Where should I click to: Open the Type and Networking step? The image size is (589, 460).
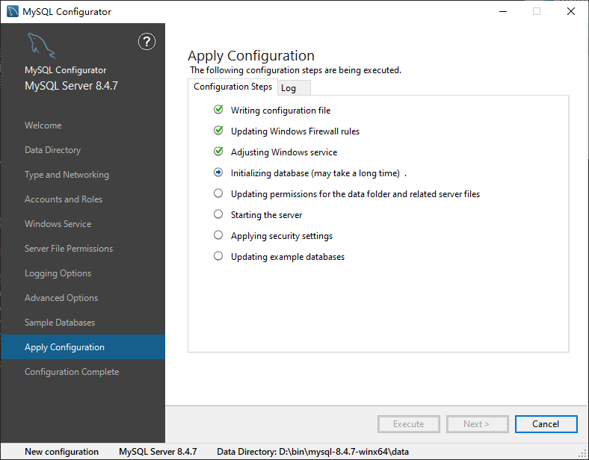coord(67,175)
